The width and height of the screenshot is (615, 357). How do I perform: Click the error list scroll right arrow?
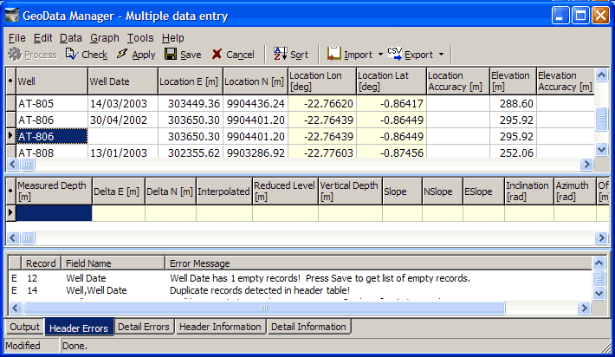(584, 308)
